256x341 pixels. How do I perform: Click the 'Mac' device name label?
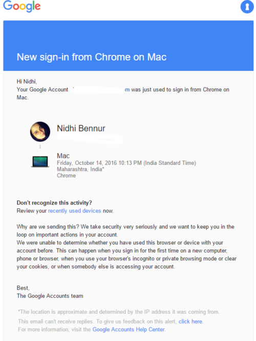63,156
